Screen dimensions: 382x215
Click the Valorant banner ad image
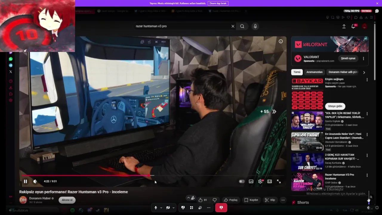pyautogui.click(x=330, y=44)
